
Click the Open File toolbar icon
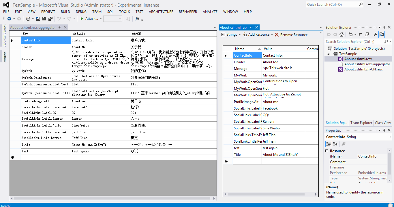(38, 19)
